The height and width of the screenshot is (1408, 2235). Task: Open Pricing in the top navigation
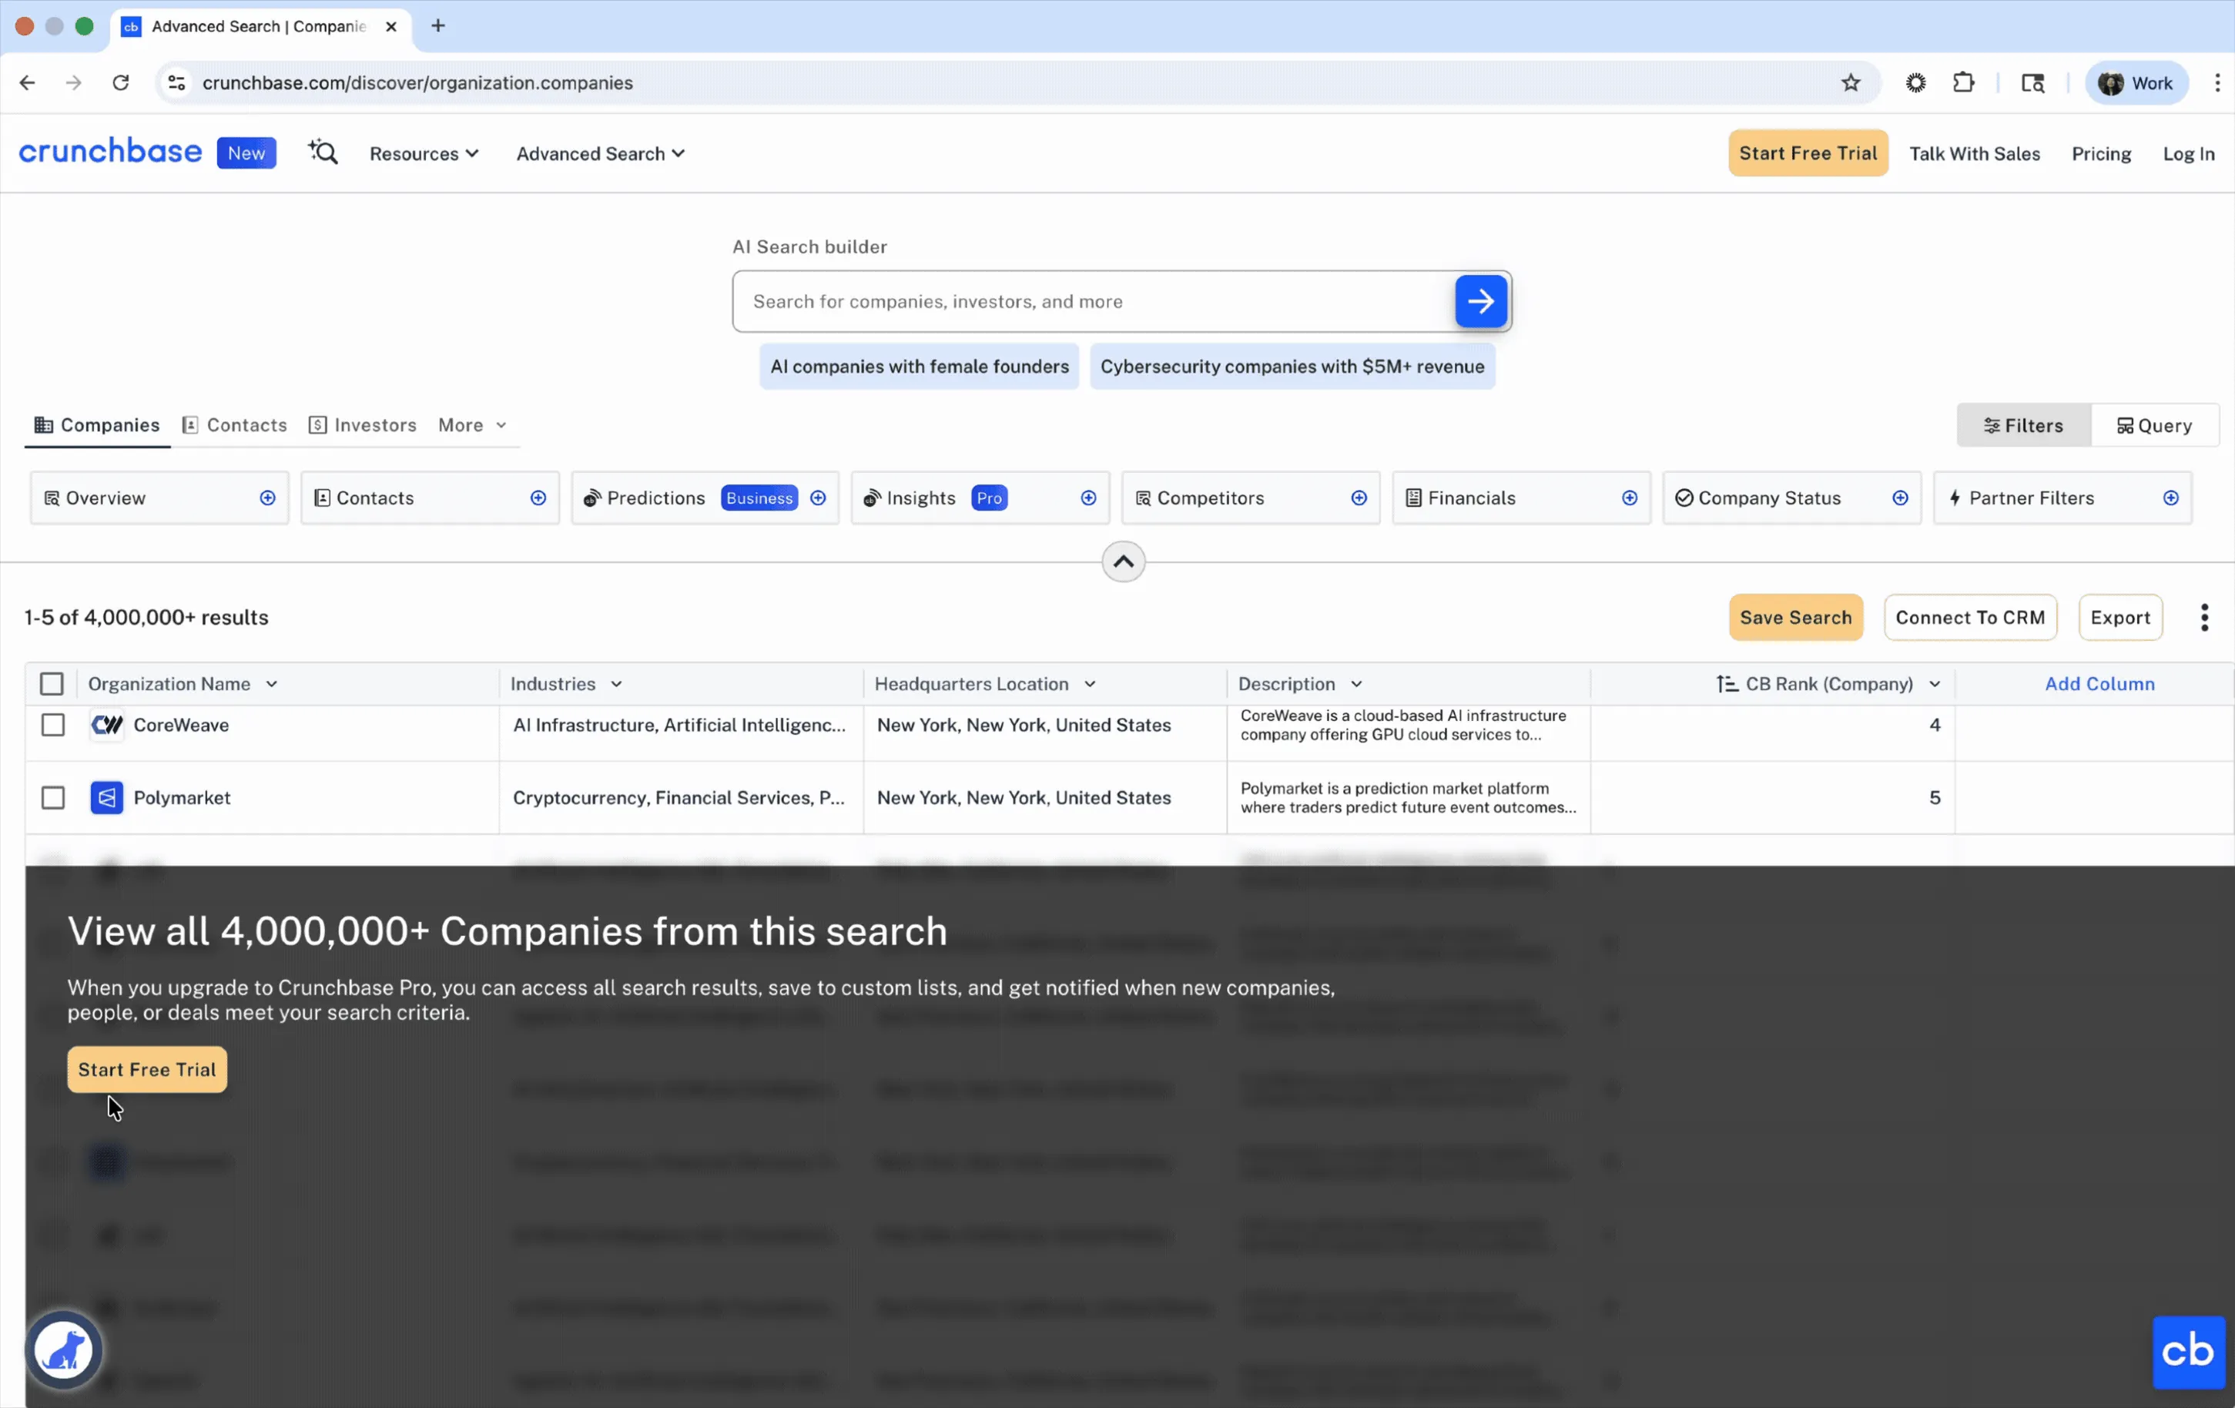2101,154
